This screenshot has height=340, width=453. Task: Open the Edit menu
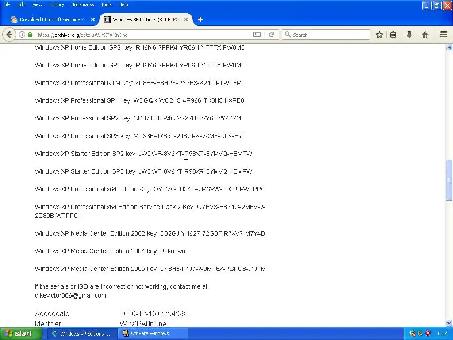[x=21, y=4]
